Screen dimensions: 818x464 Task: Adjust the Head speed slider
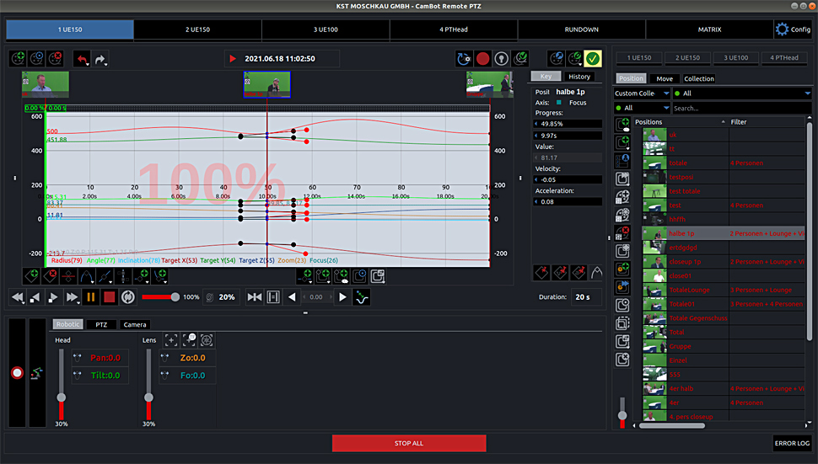(61, 384)
